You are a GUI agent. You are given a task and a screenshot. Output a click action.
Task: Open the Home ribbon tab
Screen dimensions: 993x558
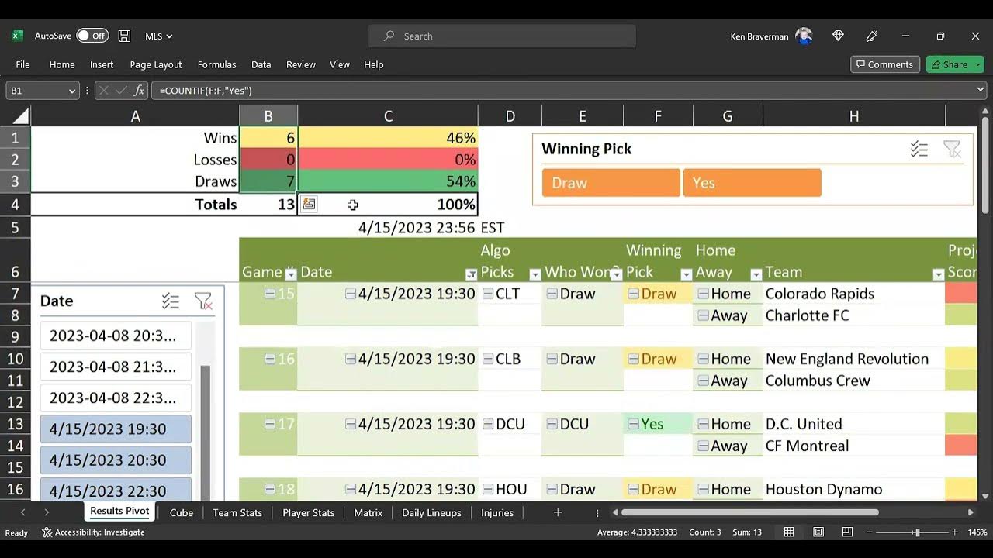tap(62, 65)
